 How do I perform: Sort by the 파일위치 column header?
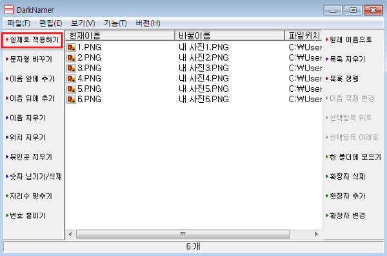click(304, 36)
